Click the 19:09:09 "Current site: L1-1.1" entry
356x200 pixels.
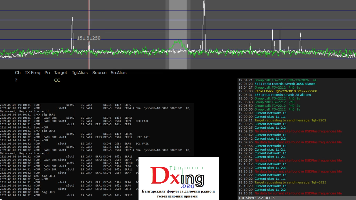[x=262, y=117]
